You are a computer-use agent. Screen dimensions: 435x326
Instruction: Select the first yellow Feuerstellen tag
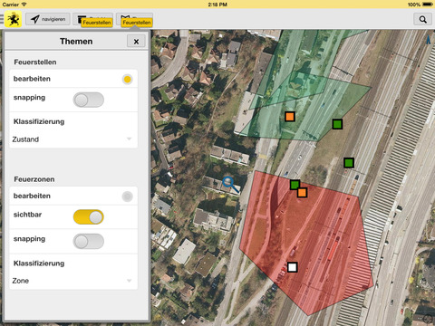[97, 23]
